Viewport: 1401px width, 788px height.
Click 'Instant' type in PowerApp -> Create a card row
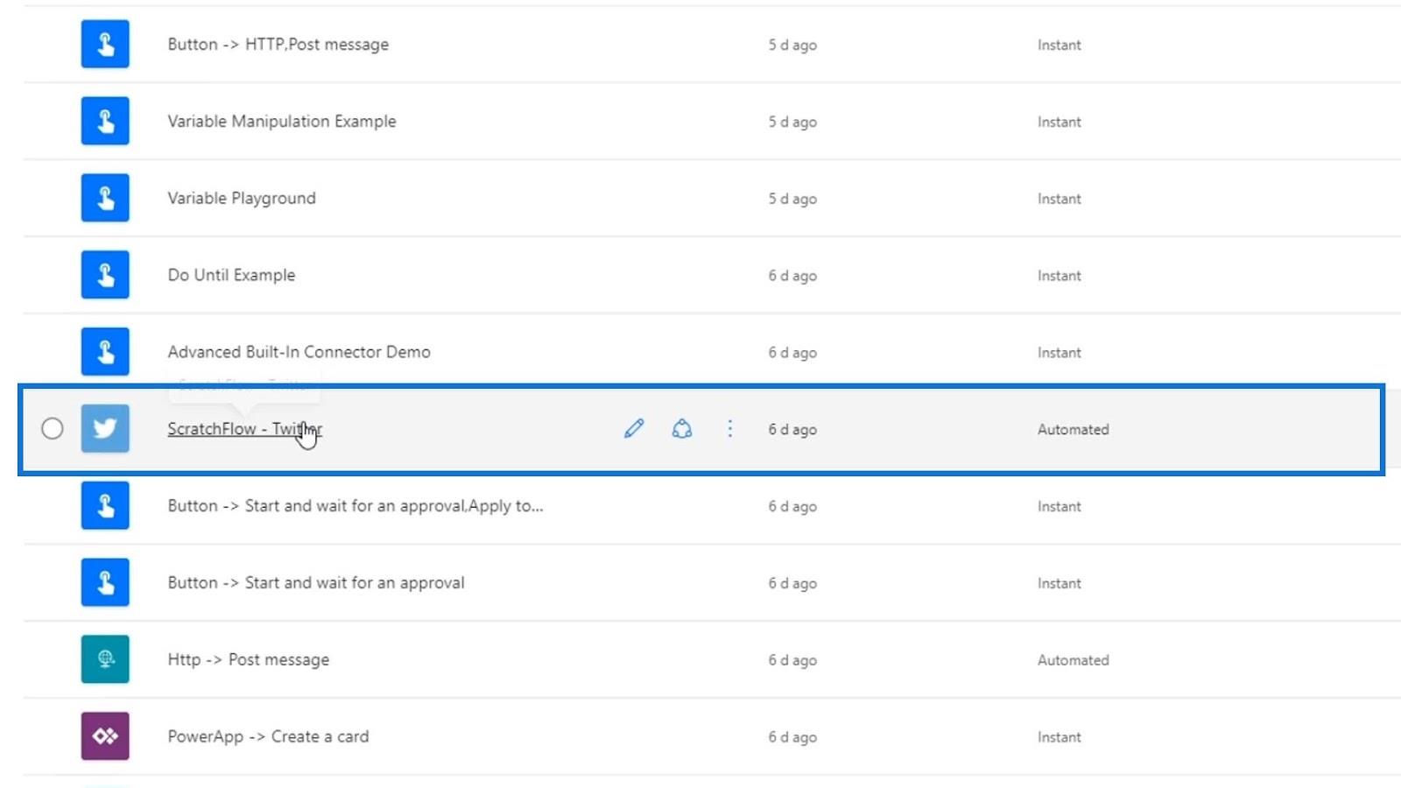1060,737
